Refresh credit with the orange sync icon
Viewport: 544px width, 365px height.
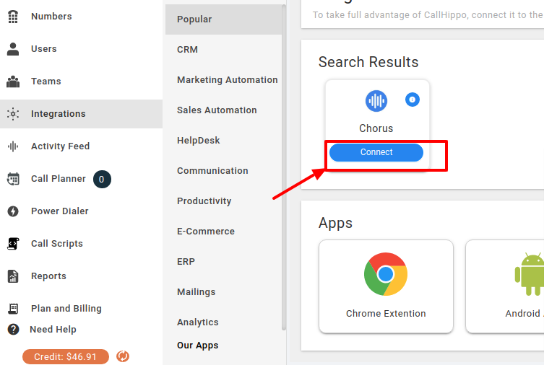(123, 356)
